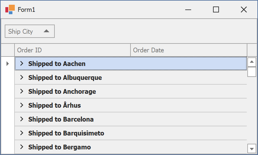Expand the Shipped to Bergamo group
This screenshot has width=258, height=155.
click(21, 147)
